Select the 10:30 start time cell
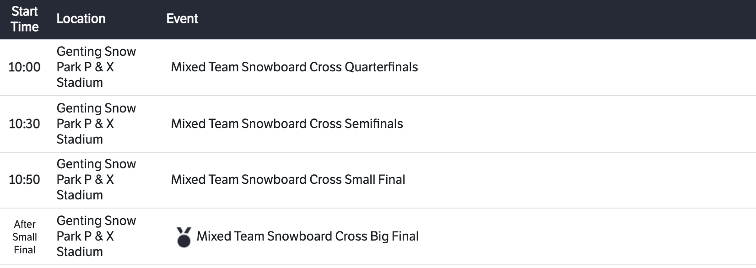The height and width of the screenshot is (268, 756). click(24, 124)
